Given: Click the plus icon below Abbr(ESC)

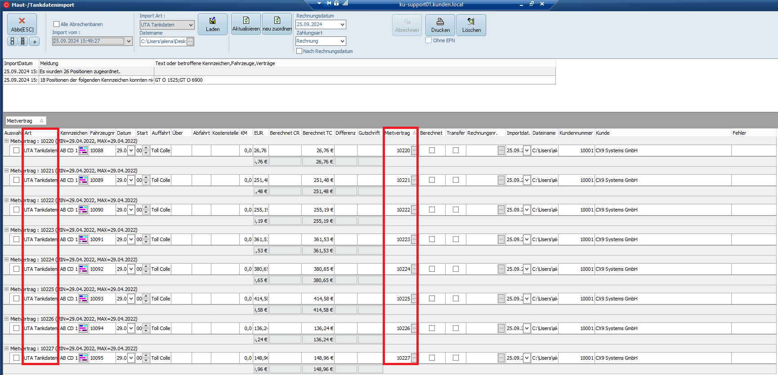Looking at the screenshot, I should (35, 41).
